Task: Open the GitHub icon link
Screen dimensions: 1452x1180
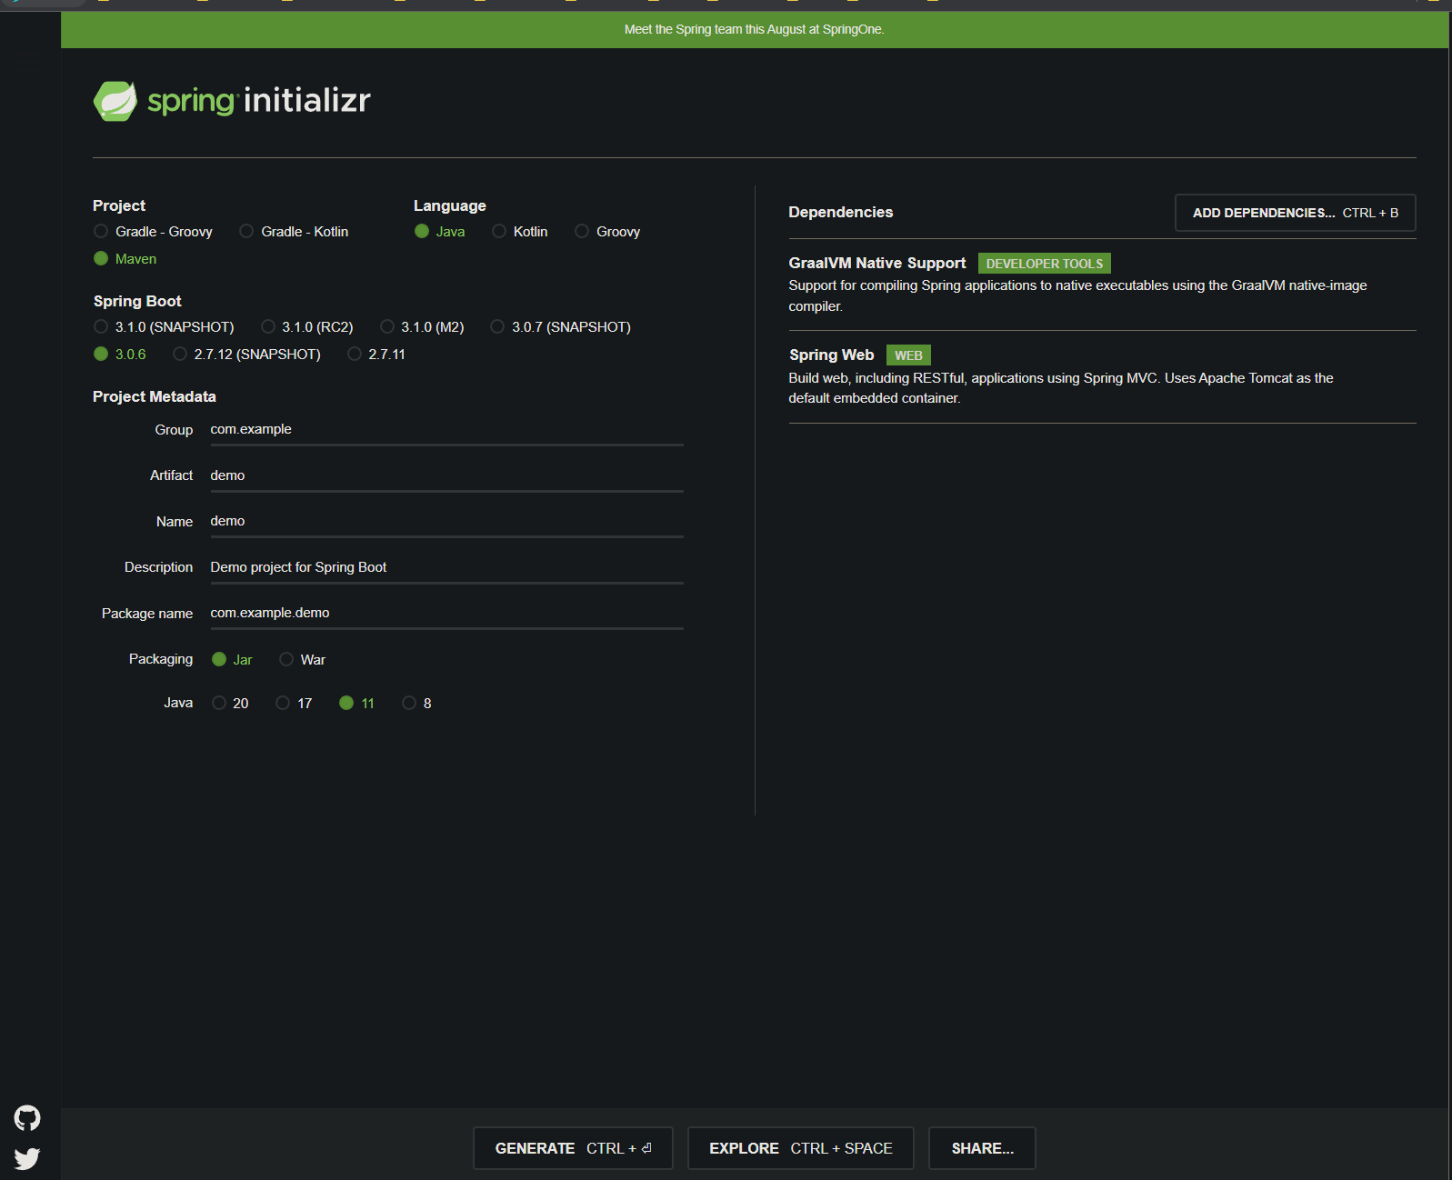Action: pos(27,1117)
